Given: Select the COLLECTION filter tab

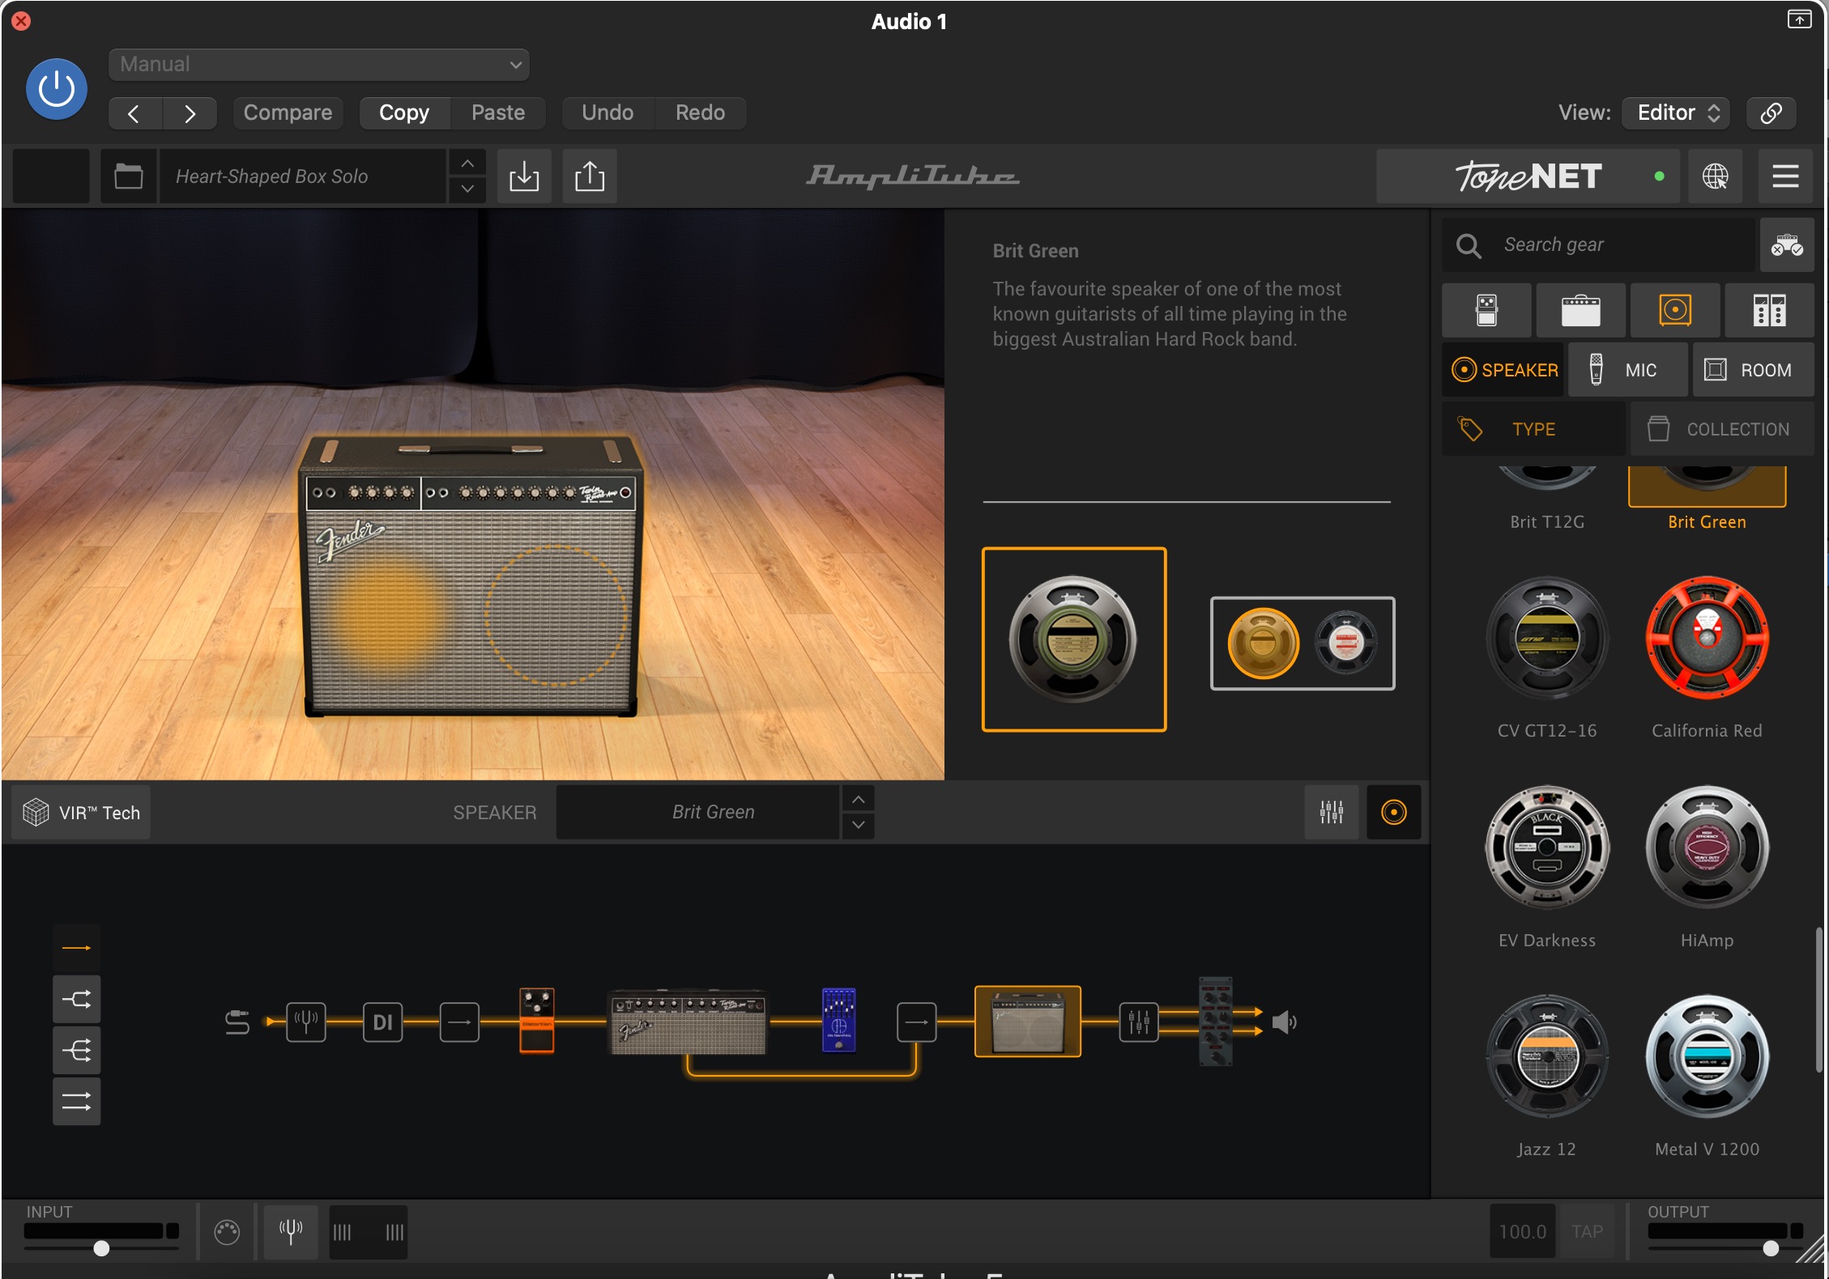Looking at the screenshot, I should 1722,429.
